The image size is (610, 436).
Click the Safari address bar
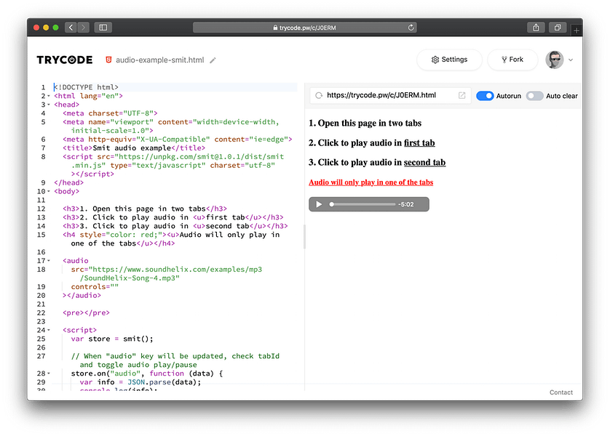[x=305, y=28]
